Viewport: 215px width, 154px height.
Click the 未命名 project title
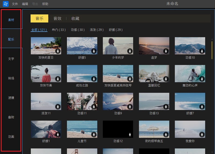tap(172, 4)
